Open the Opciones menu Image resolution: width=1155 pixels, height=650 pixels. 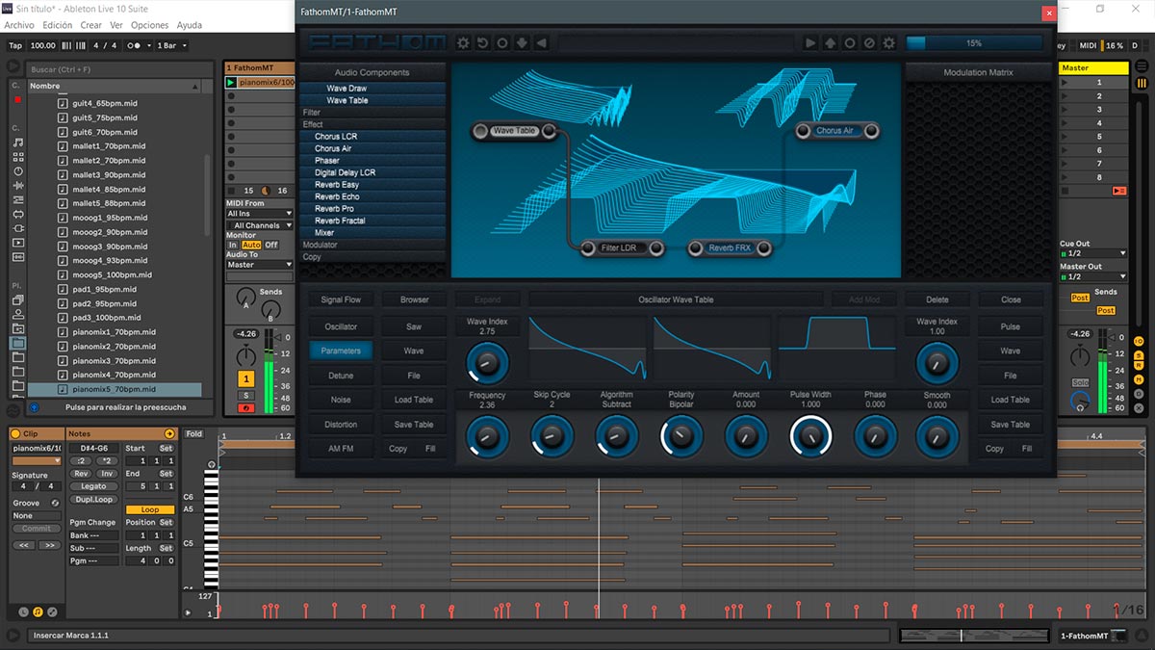tap(150, 25)
